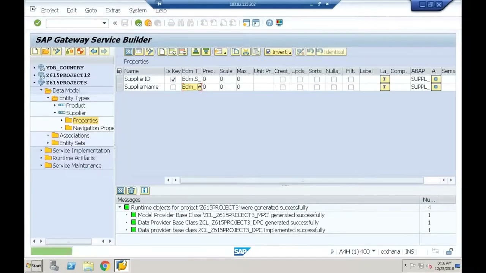Screen dimensions: 486x273
Task: Click the Label icon button for SupplierID
Action: pos(384,79)
